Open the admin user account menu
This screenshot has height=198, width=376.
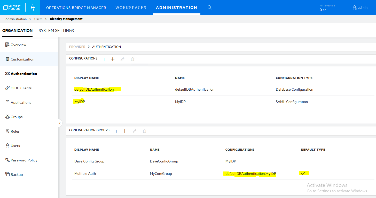360,7
